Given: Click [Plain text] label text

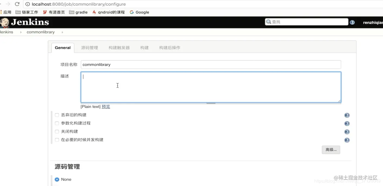Looking at the screenshot, I should (91, 107).
